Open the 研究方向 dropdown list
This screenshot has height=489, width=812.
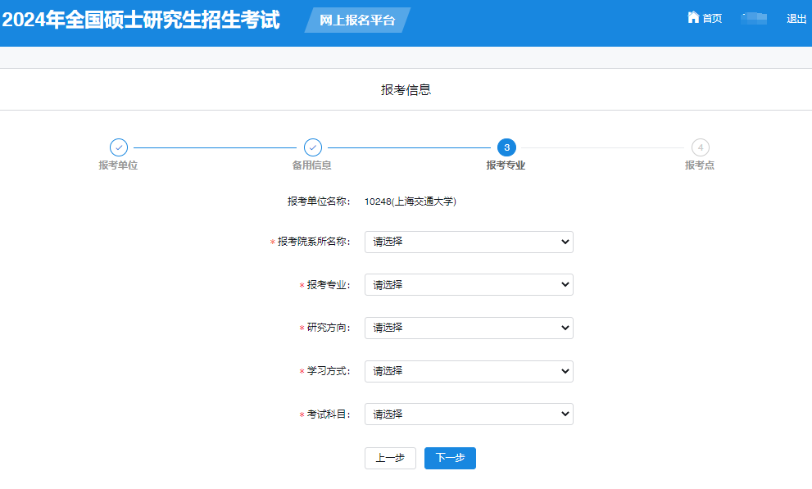click(x=469, y=328)
